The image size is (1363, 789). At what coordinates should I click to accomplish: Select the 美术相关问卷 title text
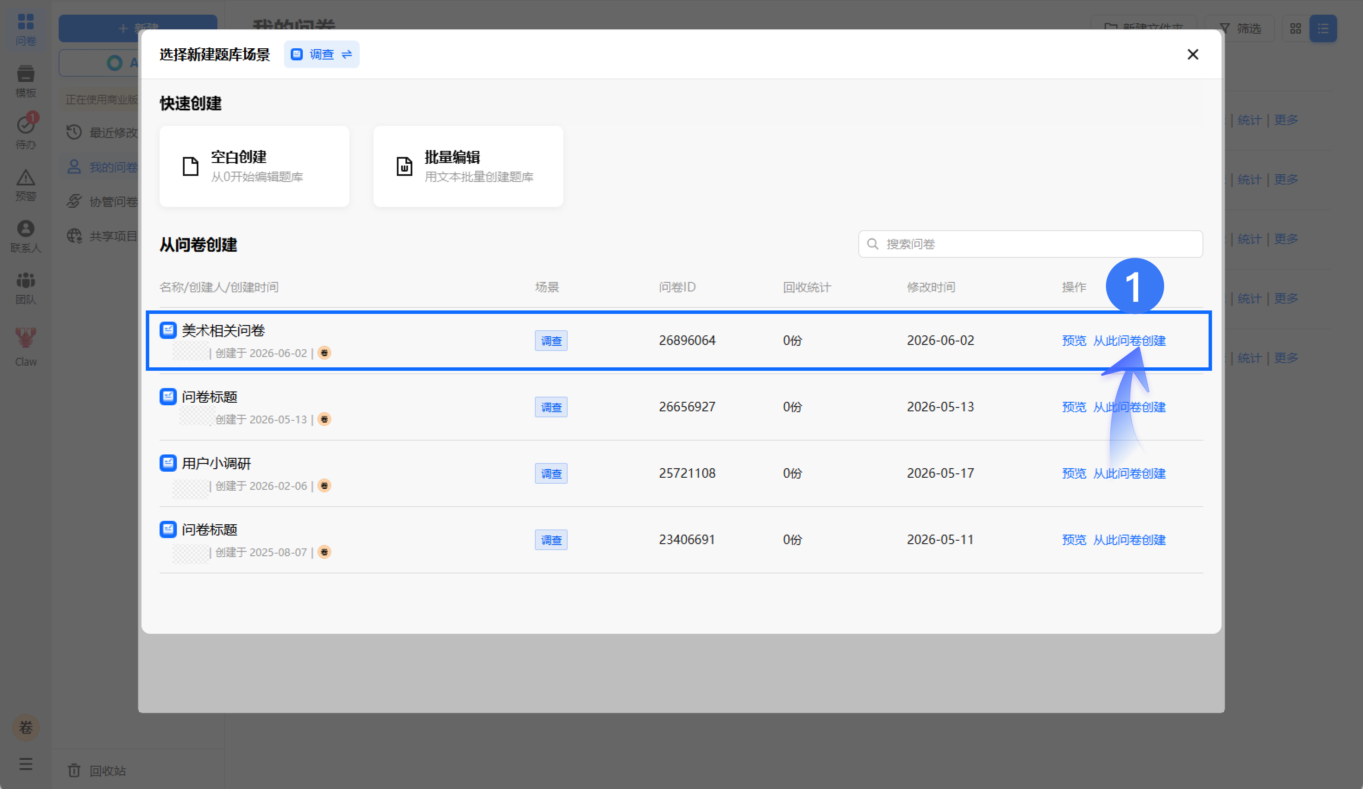223,330
